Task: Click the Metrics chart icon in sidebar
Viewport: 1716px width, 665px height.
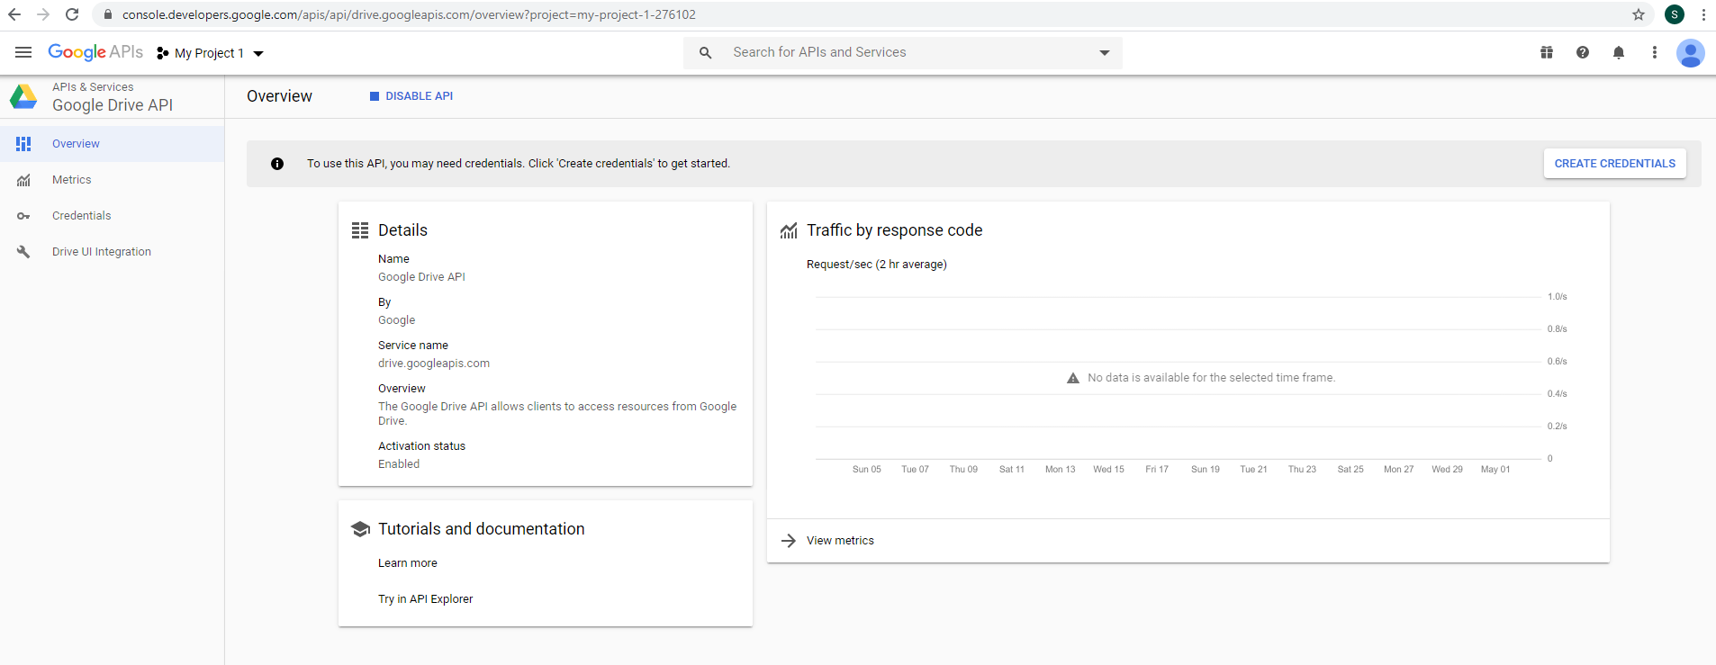Action: pos(23,180)
